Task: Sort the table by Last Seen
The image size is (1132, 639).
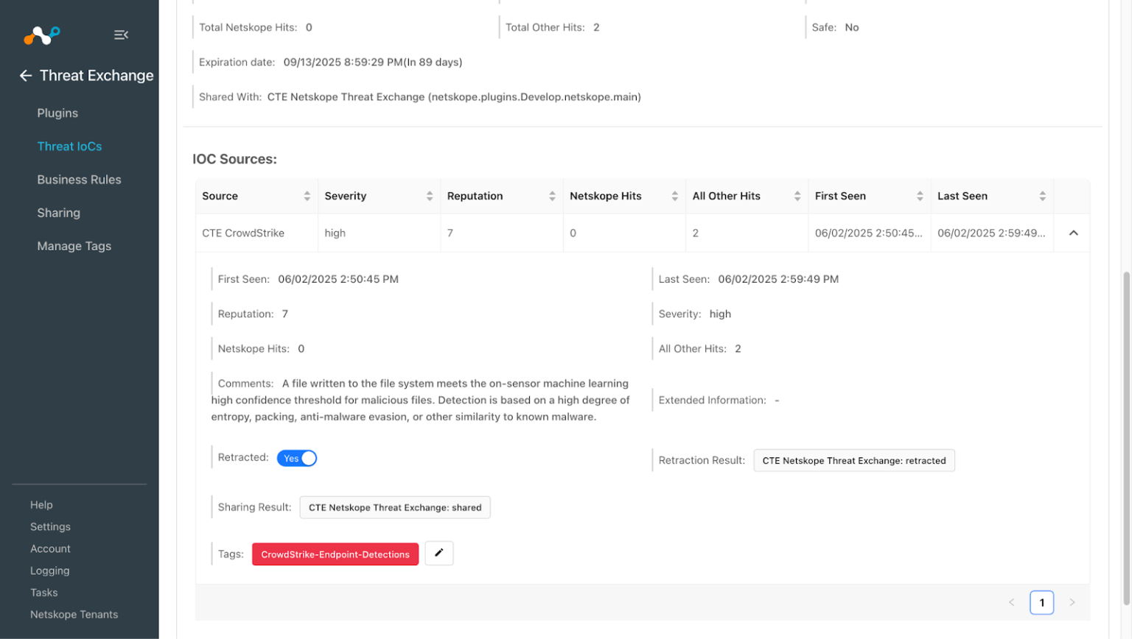Action: (1042, 196)
